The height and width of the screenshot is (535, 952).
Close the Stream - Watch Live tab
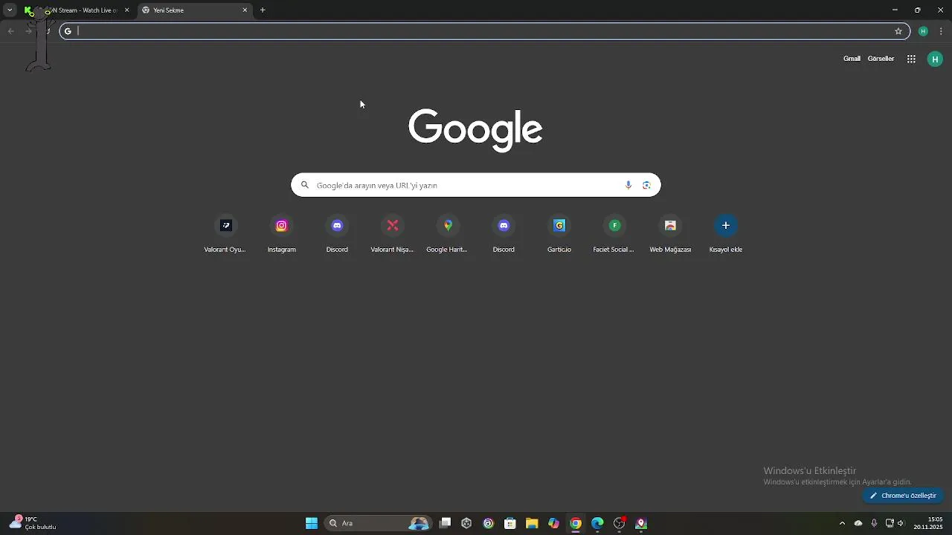[126, 10]
